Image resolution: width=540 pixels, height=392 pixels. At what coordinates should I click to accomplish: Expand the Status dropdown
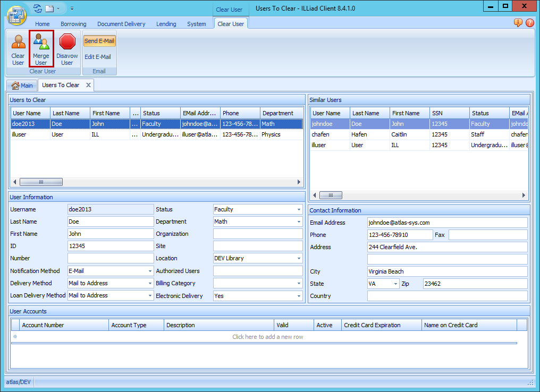tap(299, 210)
